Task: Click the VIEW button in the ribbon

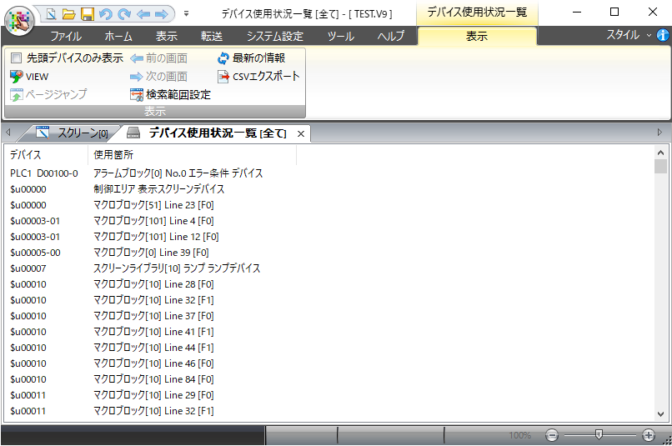Action: coord(29,77)
